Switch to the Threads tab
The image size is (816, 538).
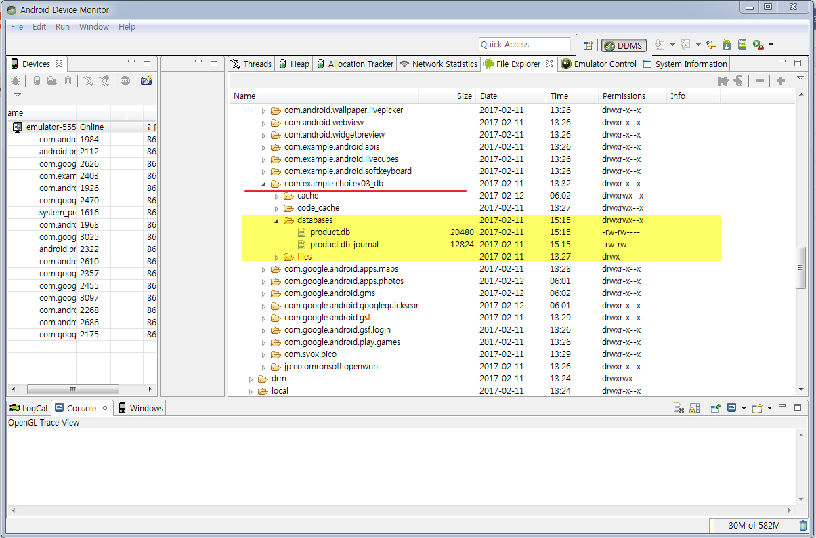coord(251,64)
